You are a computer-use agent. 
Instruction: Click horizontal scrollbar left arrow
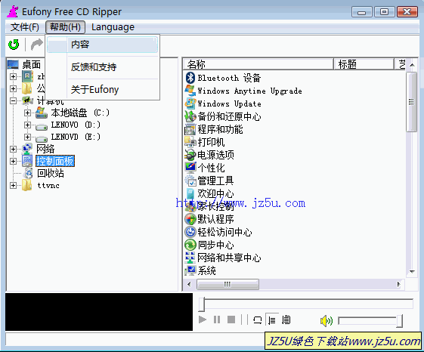[189, 284]
